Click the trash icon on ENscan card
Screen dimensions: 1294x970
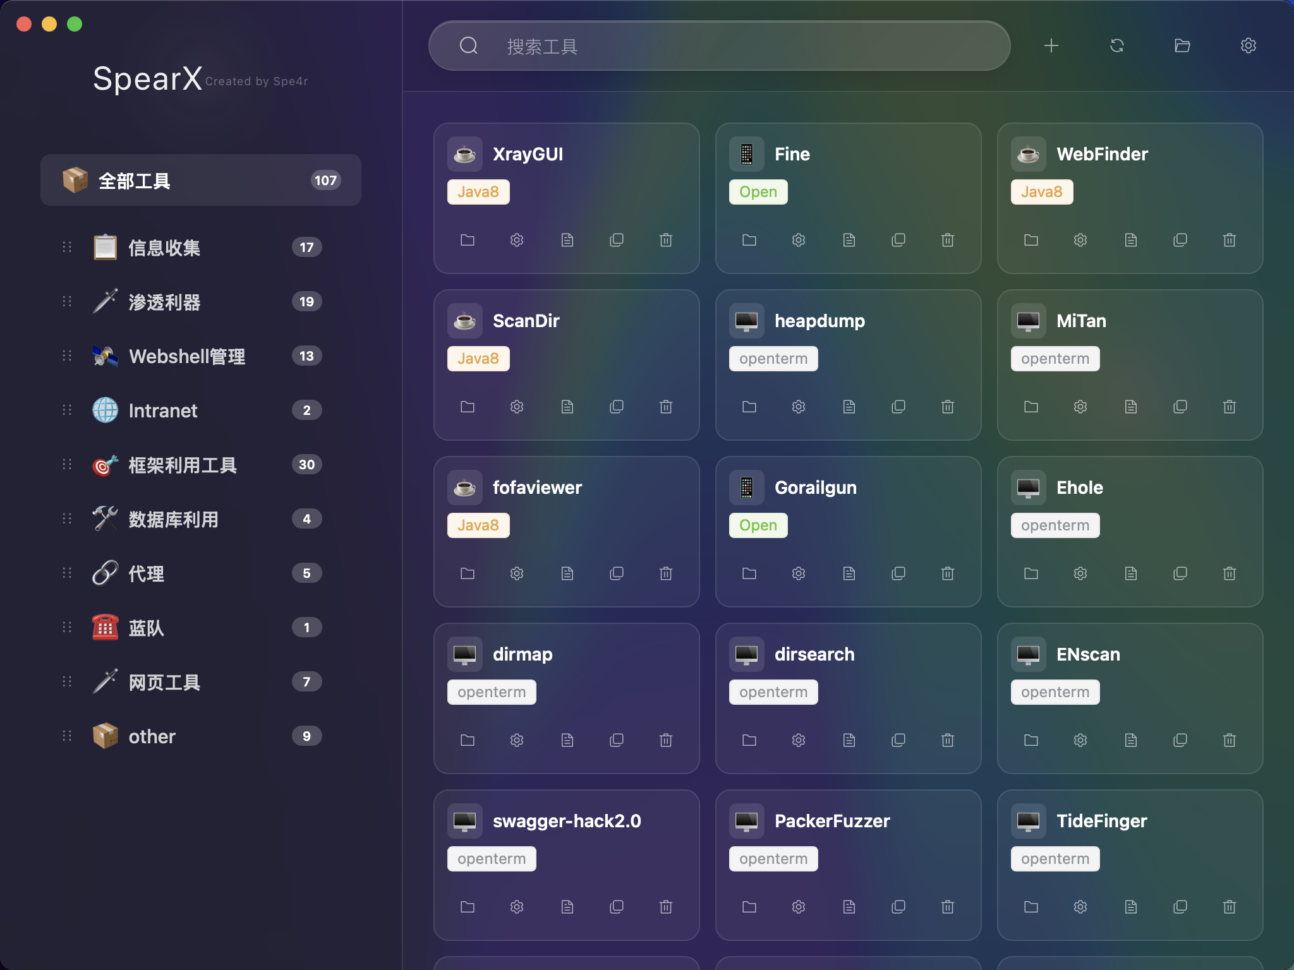(1229, 740)
